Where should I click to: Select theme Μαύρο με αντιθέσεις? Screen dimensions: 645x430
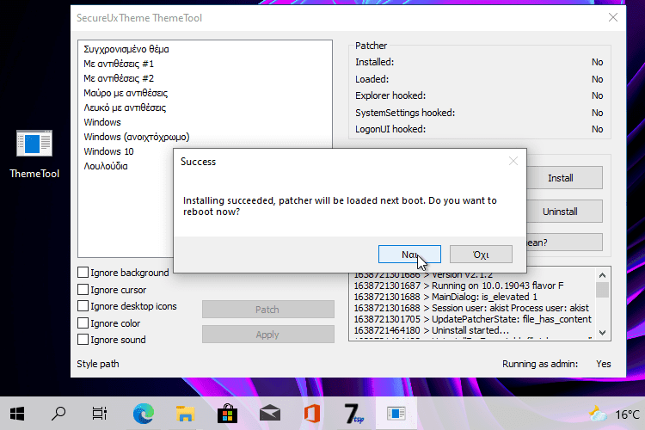click(126, 93)
